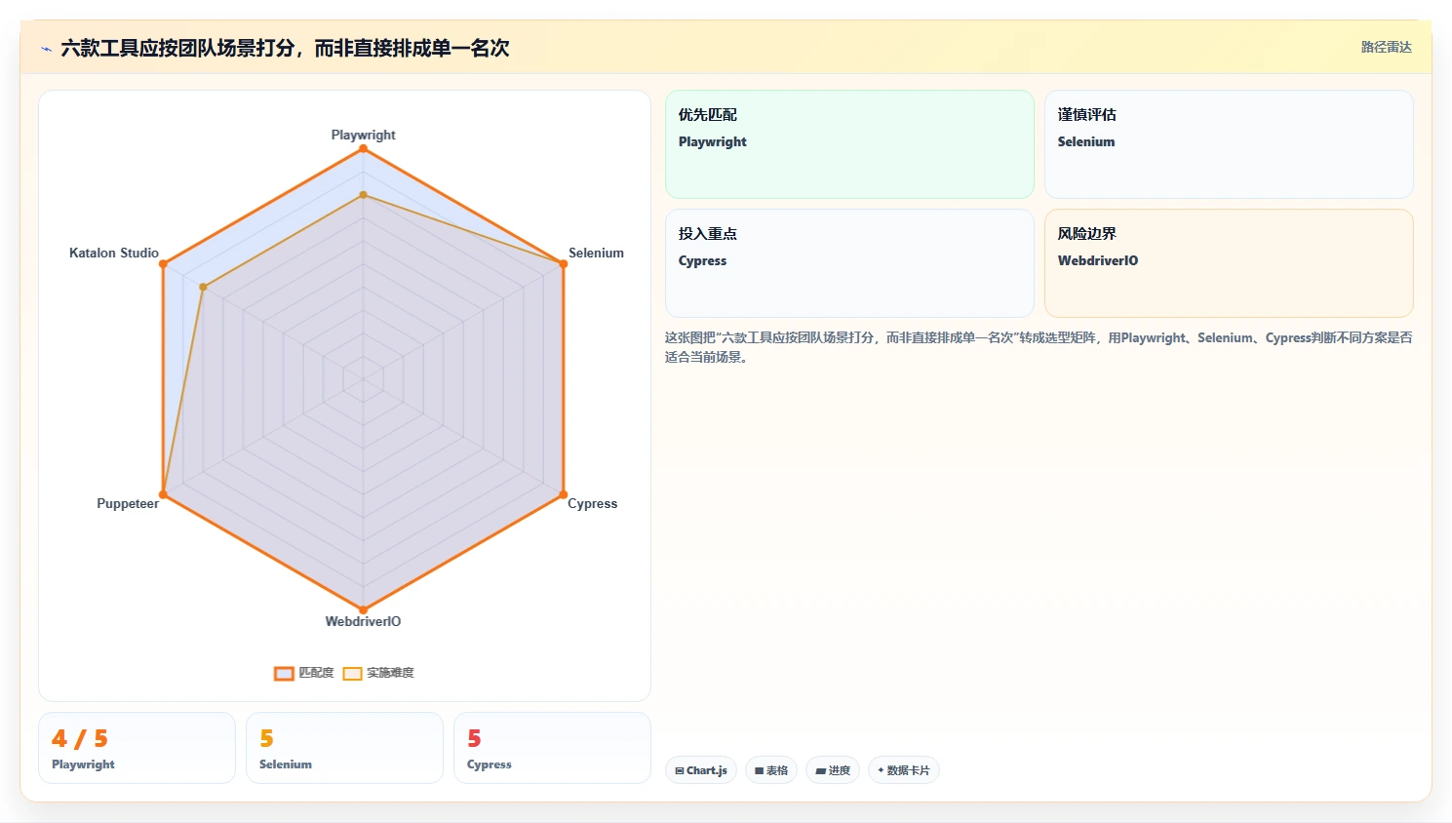This screenshot has height=823, width=1452.
Task: Click the orange data point at Selenium vertex
Action: click(x=563, y=264)
